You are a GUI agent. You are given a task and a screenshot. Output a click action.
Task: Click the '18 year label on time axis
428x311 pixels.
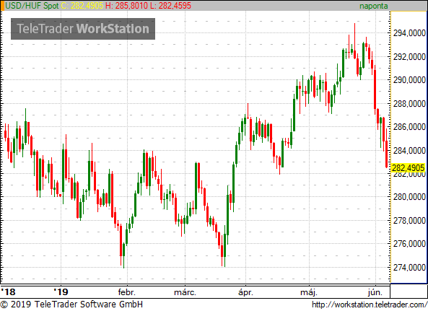pos(8,292)
